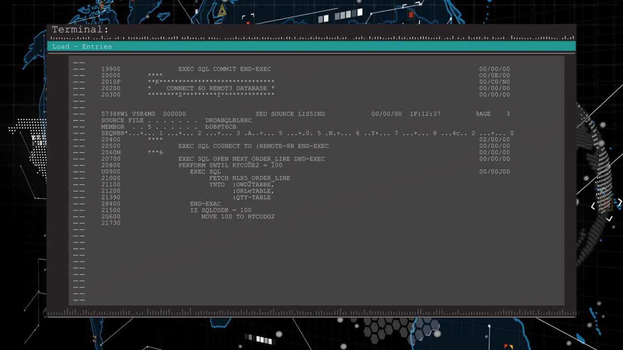Select line number 2060M
Image resolution: width=623 pixels, height=350 pixels.
pyautogui.click(x=111, y=152)
